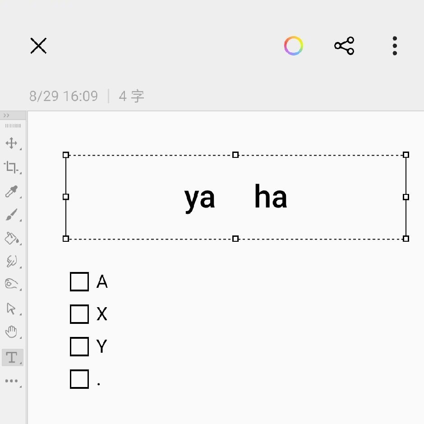The width and height of the screenshot is (424, 424).
Task: Open the rainbow color picker
Action: pos(294,46)
